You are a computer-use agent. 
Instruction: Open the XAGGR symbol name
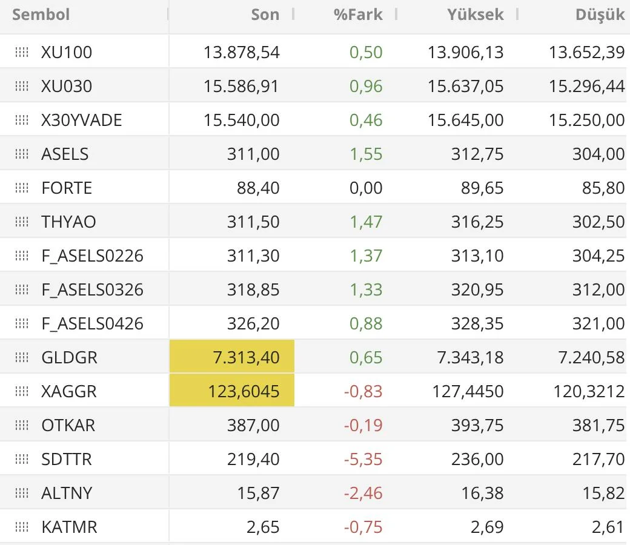click(69, 392)
